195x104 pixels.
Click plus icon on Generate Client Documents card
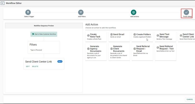point(112,49)
